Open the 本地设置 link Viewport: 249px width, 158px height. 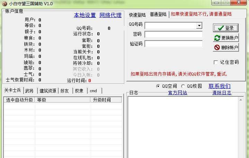(x=85, y=15)
